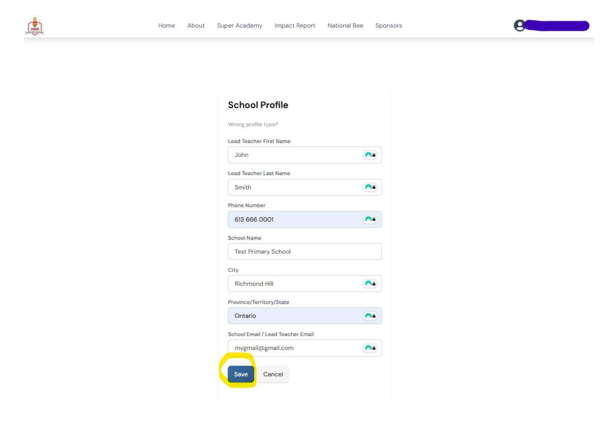
Task: Open the user avatar icon in the header
Action: 519,26
